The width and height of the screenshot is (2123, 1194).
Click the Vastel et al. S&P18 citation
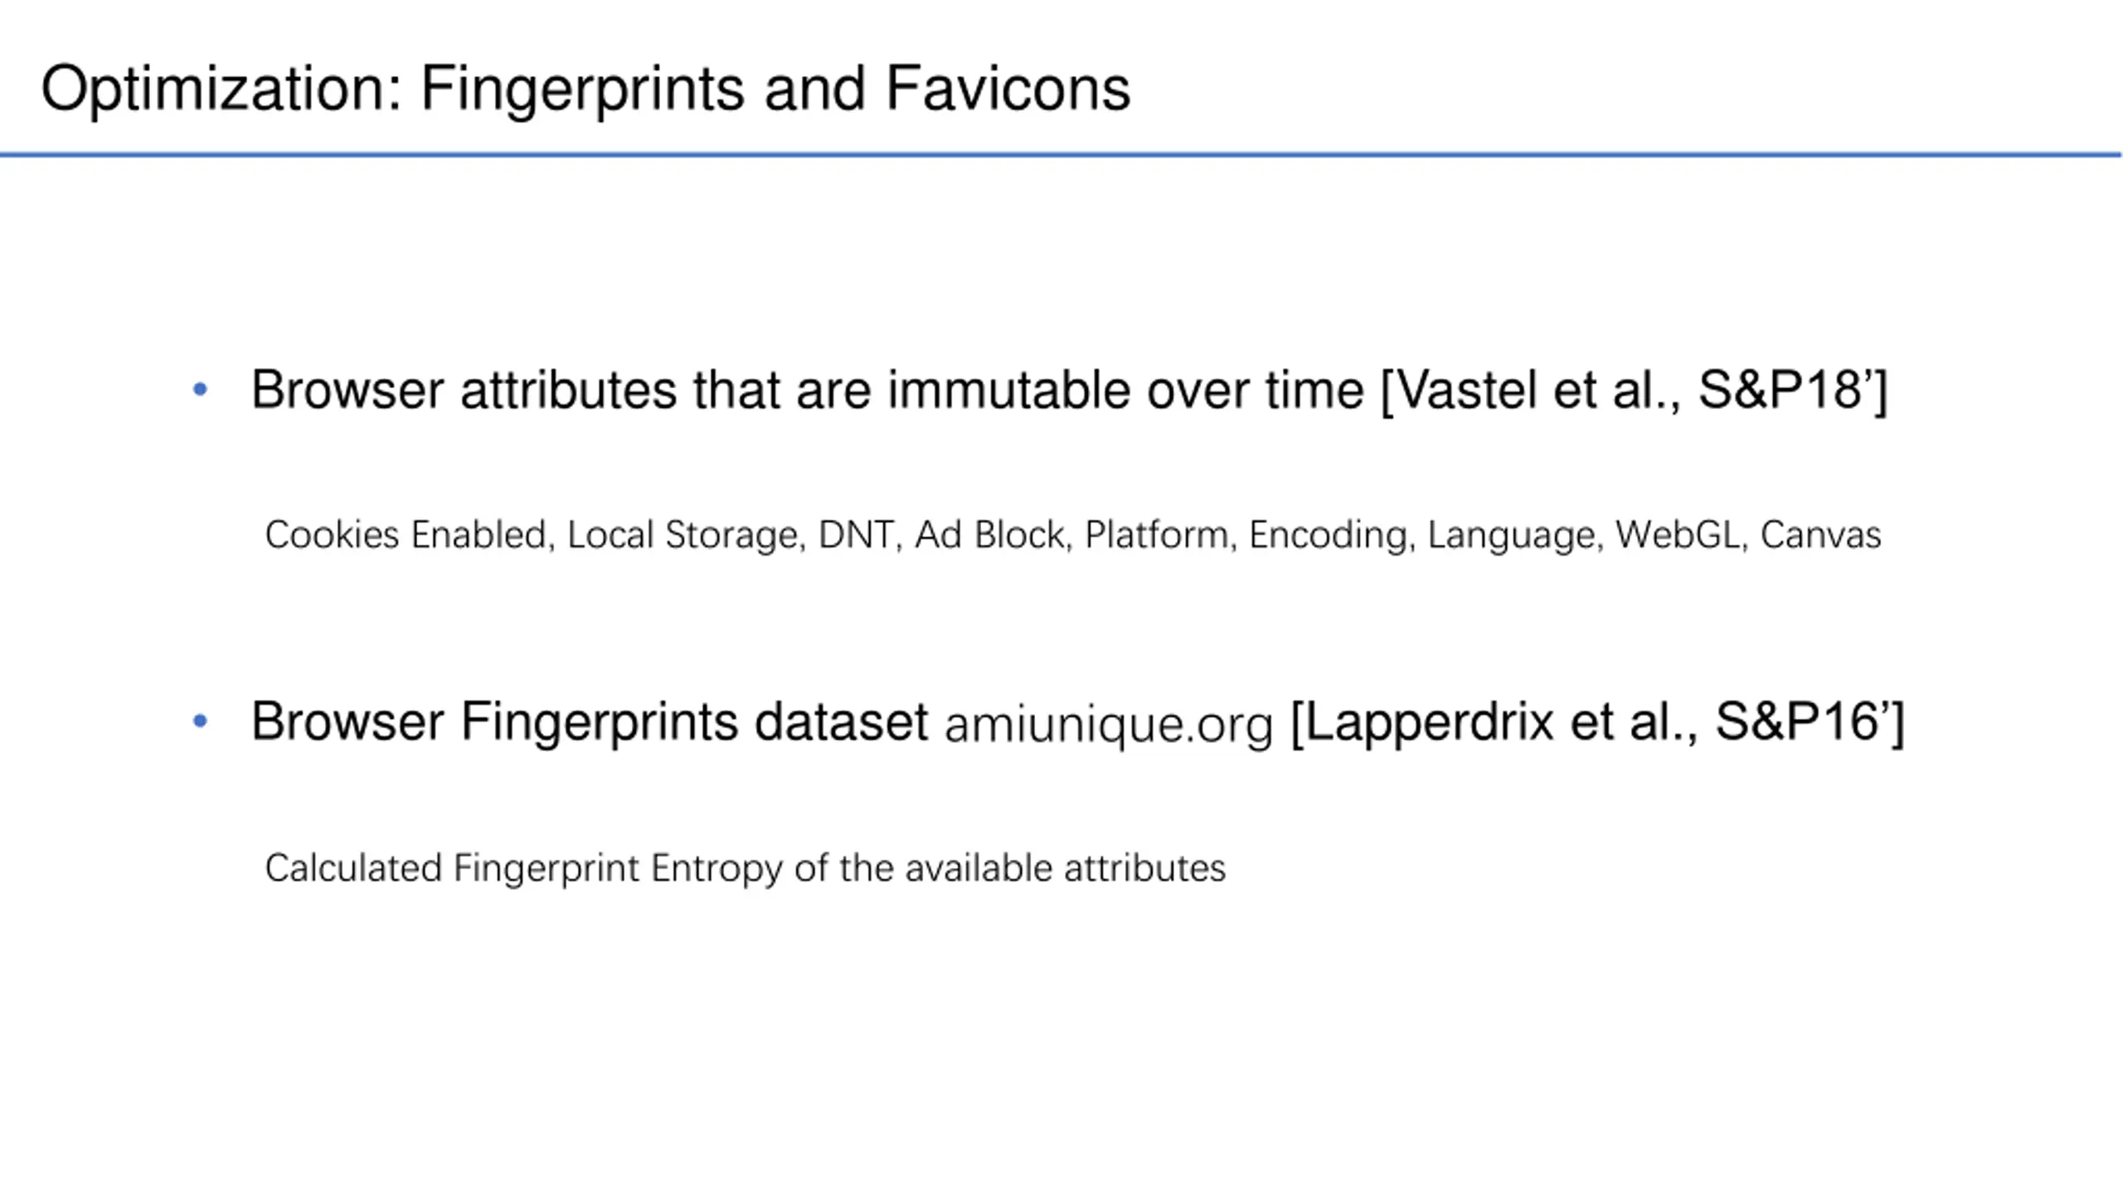pos(1635,390)
